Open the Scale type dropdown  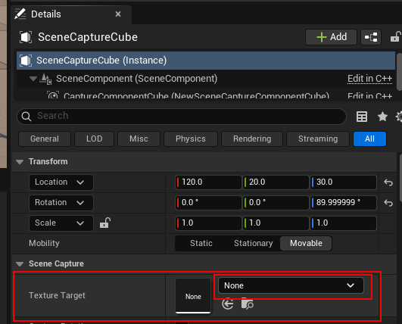(x=61, y=223)
